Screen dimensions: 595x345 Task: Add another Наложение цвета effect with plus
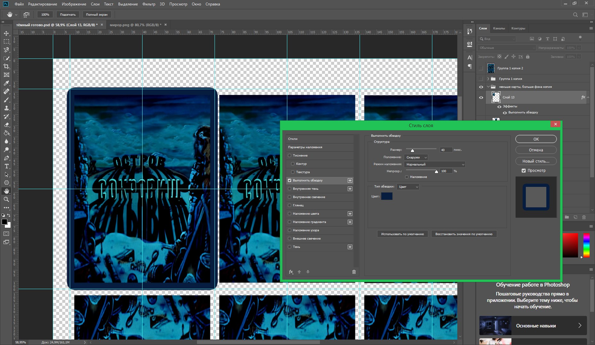350,214
